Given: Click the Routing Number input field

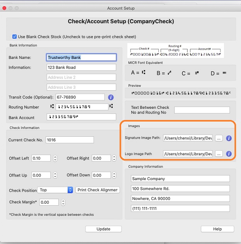Looking at the screenshot, I should 81,107.
